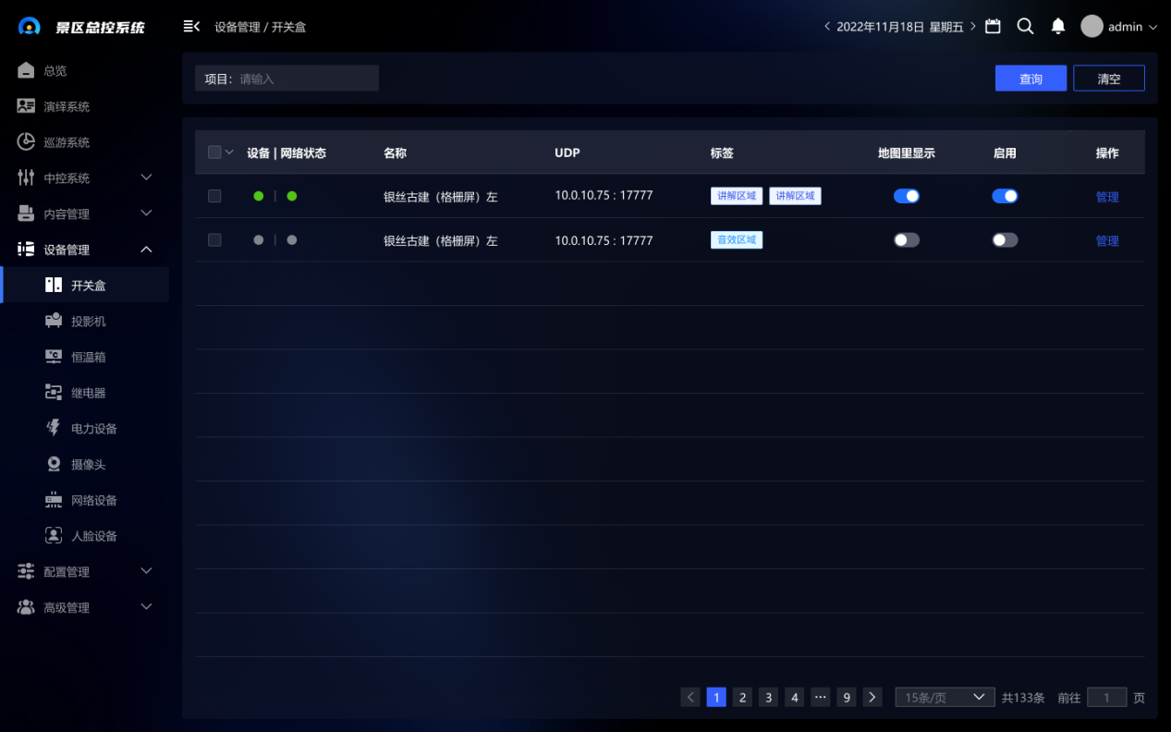The image size is (1171, 732).
Task: Disable 地图里显示 toggle on first row
Action: point(906,196)
